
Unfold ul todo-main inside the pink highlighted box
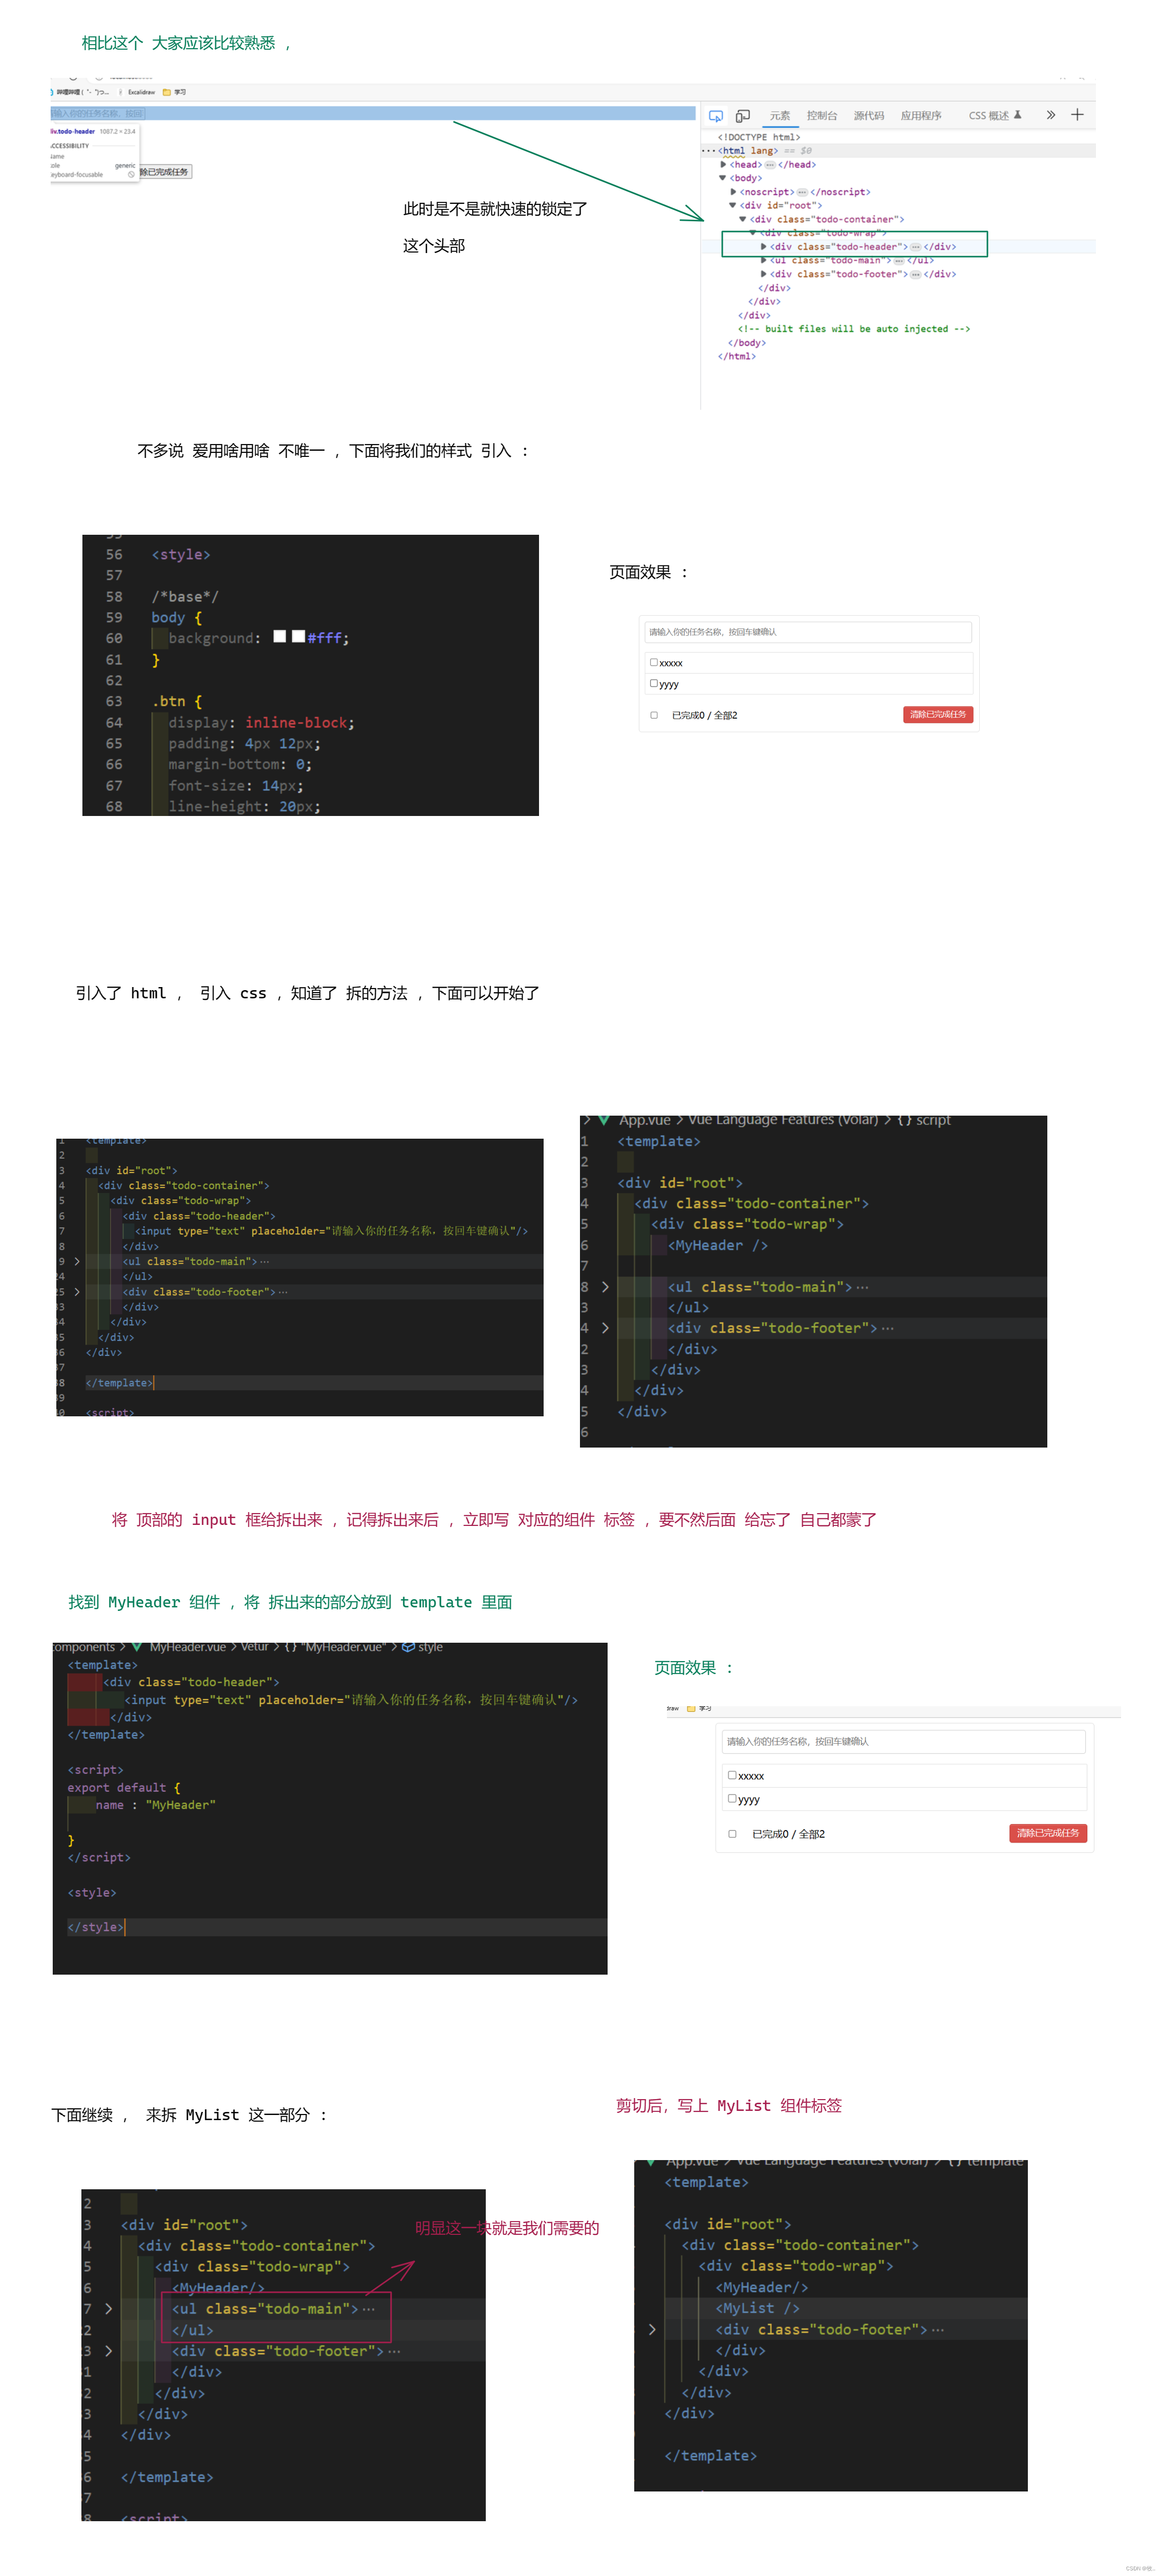pos(109,2309)
